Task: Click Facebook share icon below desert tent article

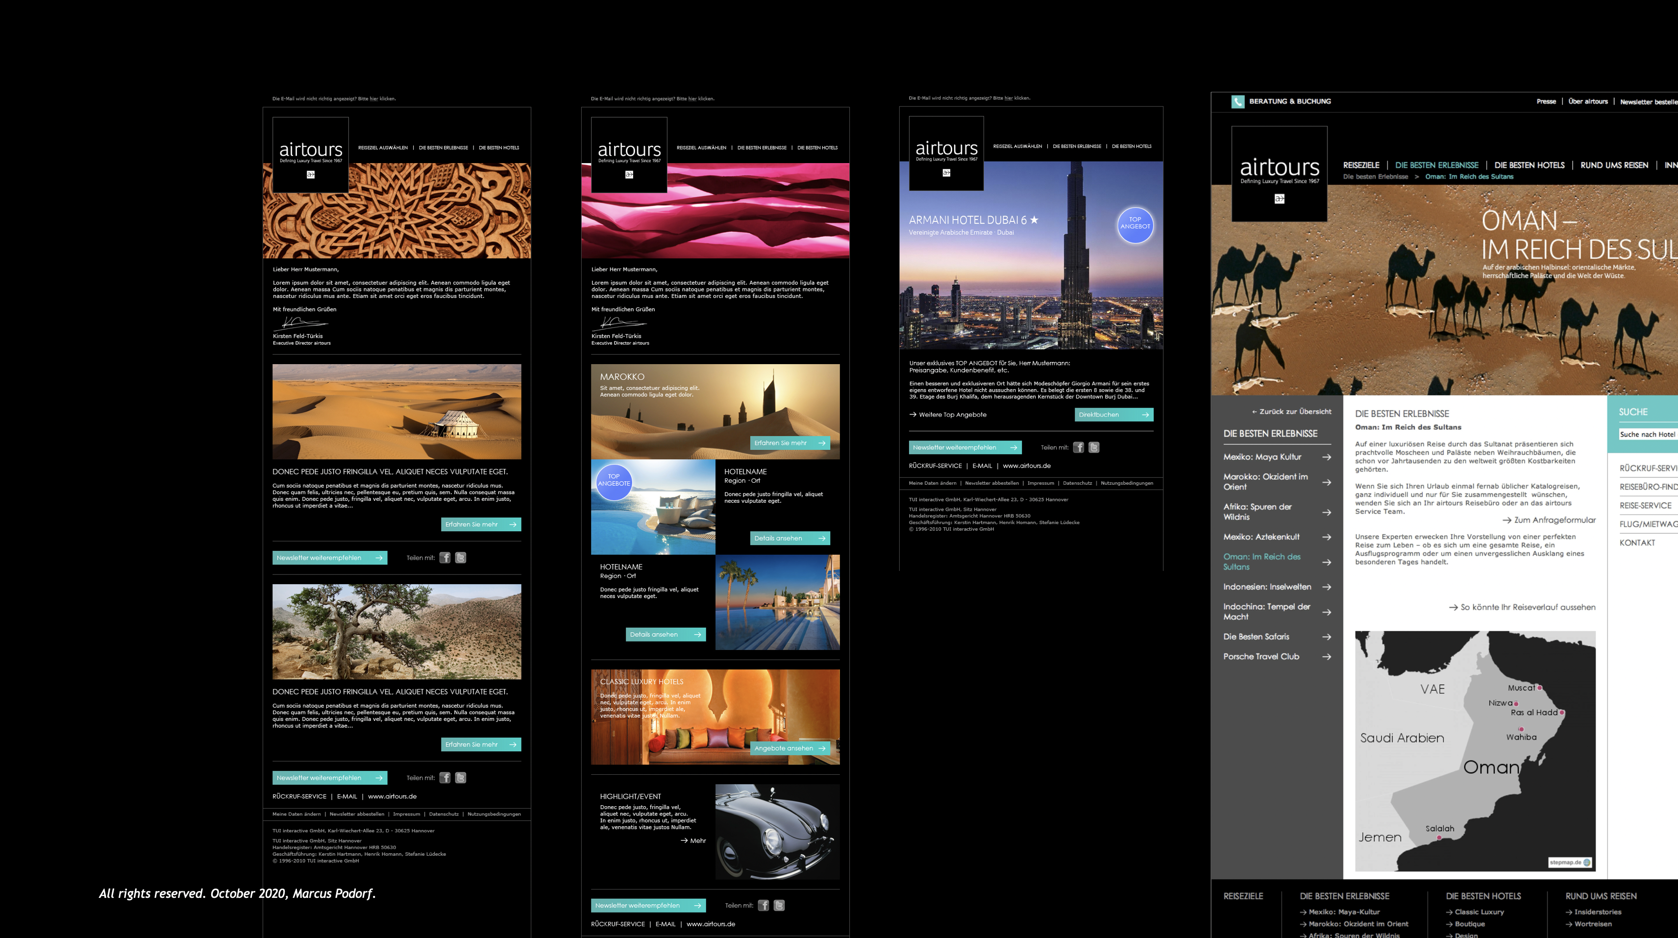Action: (445, 558)
